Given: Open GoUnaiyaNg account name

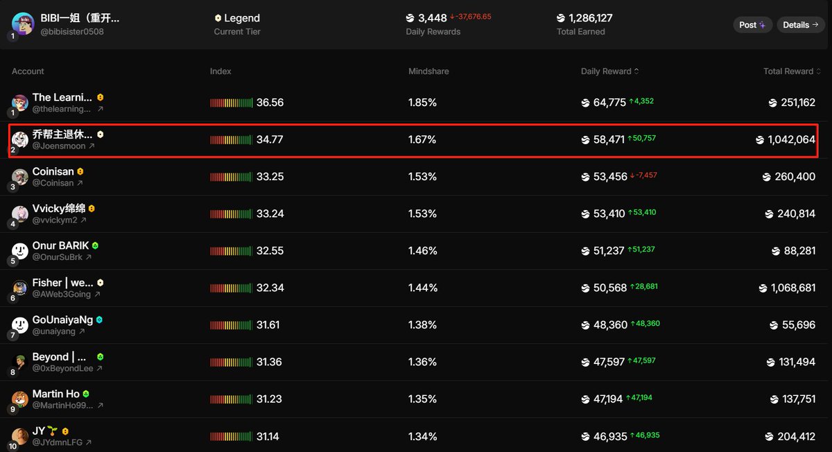Looking at the screenshot, I should click(x=62, y=320).
